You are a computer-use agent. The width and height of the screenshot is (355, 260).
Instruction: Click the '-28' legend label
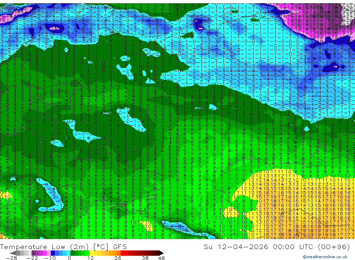click(11, 258)
